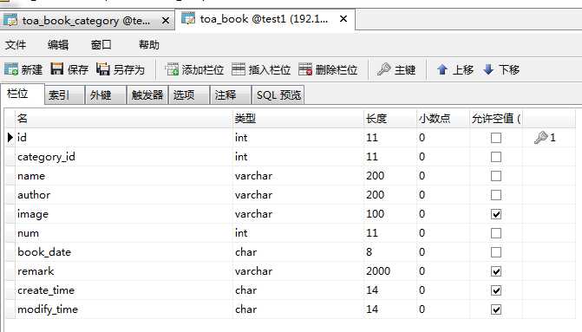Click the length 100 cell of image
The height and width of the screenshot is (332, 582).
pos(390,214)
